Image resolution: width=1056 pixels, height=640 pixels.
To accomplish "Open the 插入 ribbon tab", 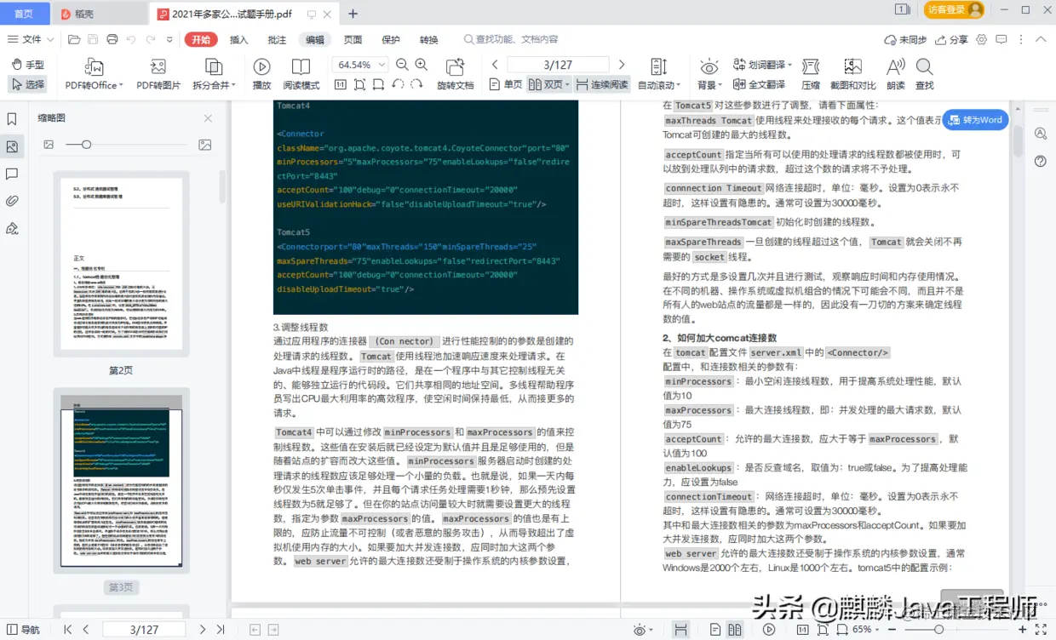I will click(x=239, y=39).
